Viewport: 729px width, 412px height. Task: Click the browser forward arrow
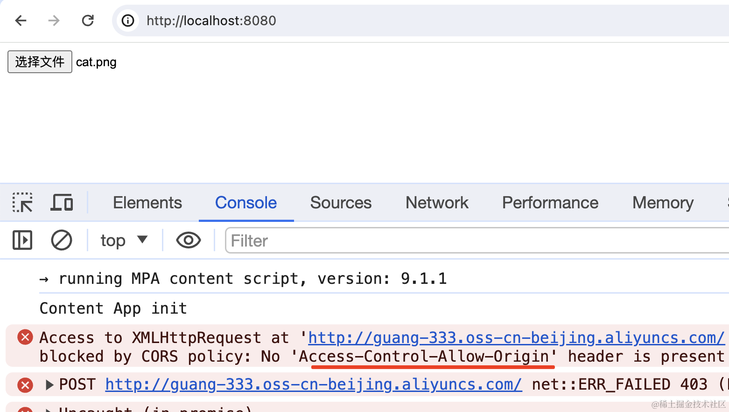pos(54,21)
